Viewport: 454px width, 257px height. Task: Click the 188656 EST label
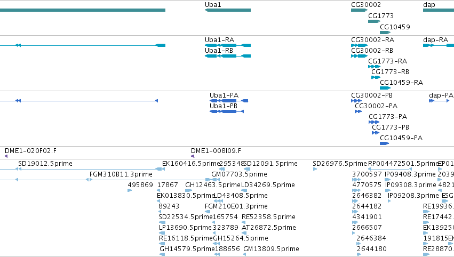(227, 249)
